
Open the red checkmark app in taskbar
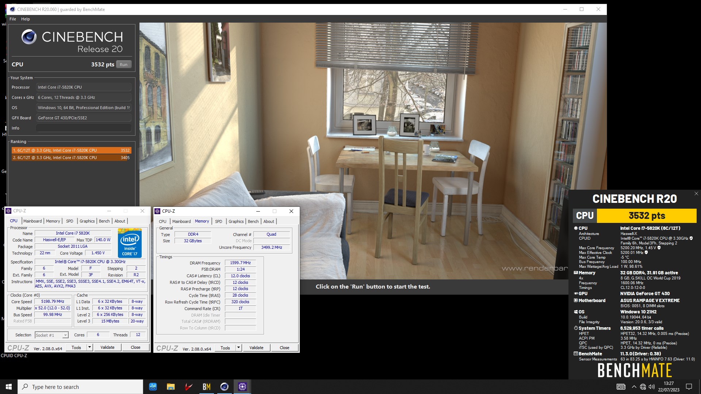point(188,387)
